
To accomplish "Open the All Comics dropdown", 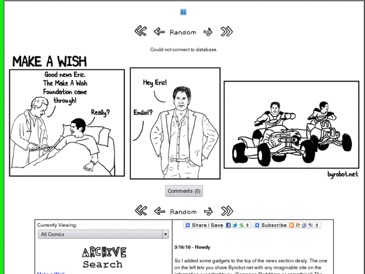I will [103, 234].
